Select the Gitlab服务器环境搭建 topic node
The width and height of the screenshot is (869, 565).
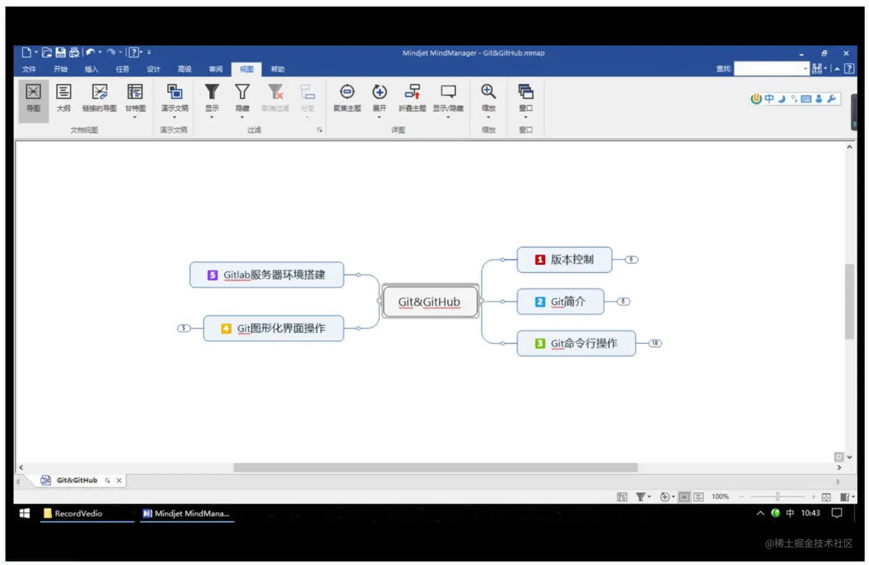coord(267,275)
